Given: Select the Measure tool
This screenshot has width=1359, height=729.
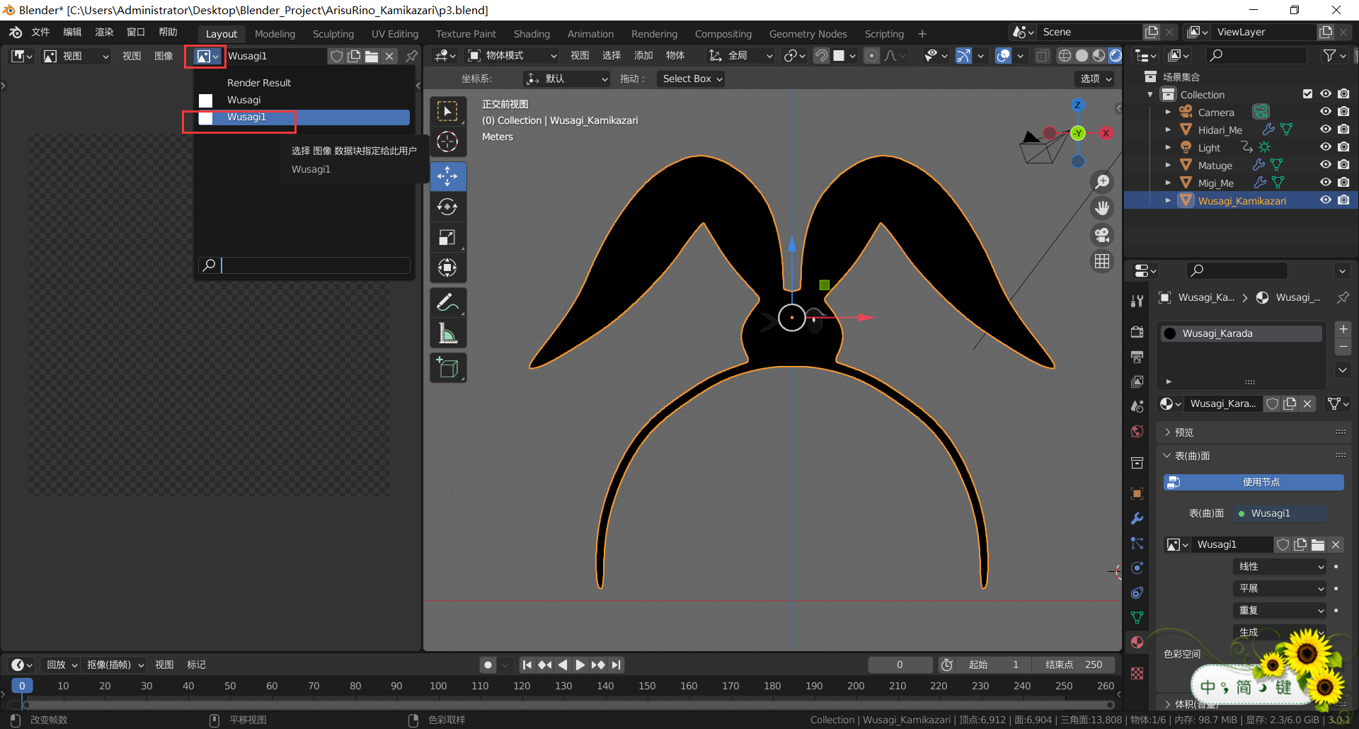Looking at the screenshot, I should pos(447,333).
